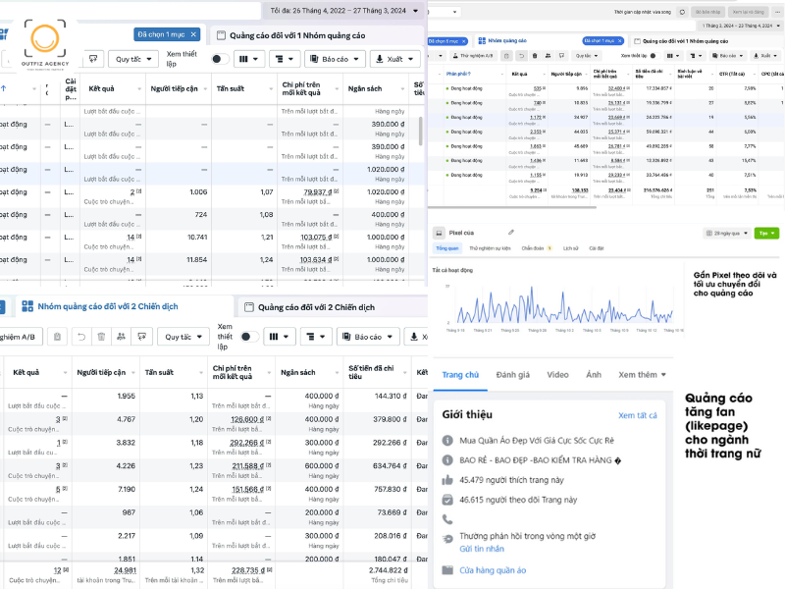Click the 'Người tiếp cận' column header in bottom-left table
The width and height of the screenshot is (785, 589).
101,373
